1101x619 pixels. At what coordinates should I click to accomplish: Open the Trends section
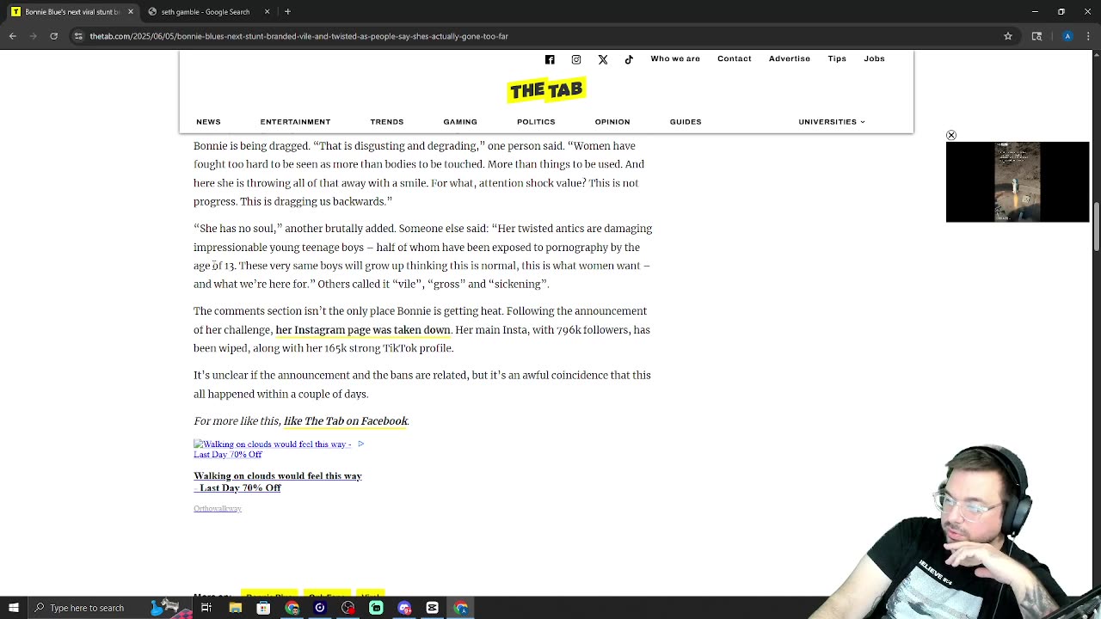[387, 121]
